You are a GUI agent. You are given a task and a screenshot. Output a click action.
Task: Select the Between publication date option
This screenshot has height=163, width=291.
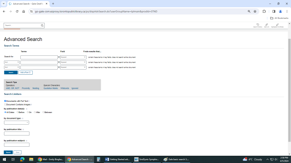point(43,112)
